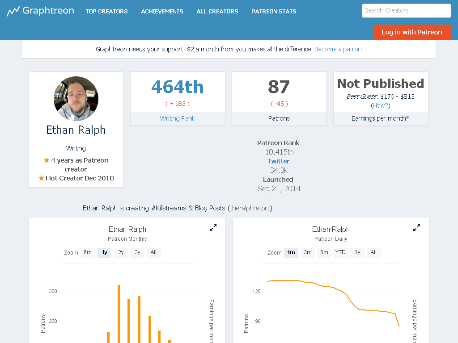The width and height of the screenshot is (458, 343).
Task: Open the Patreon Stats page
Action: point(274,11)
